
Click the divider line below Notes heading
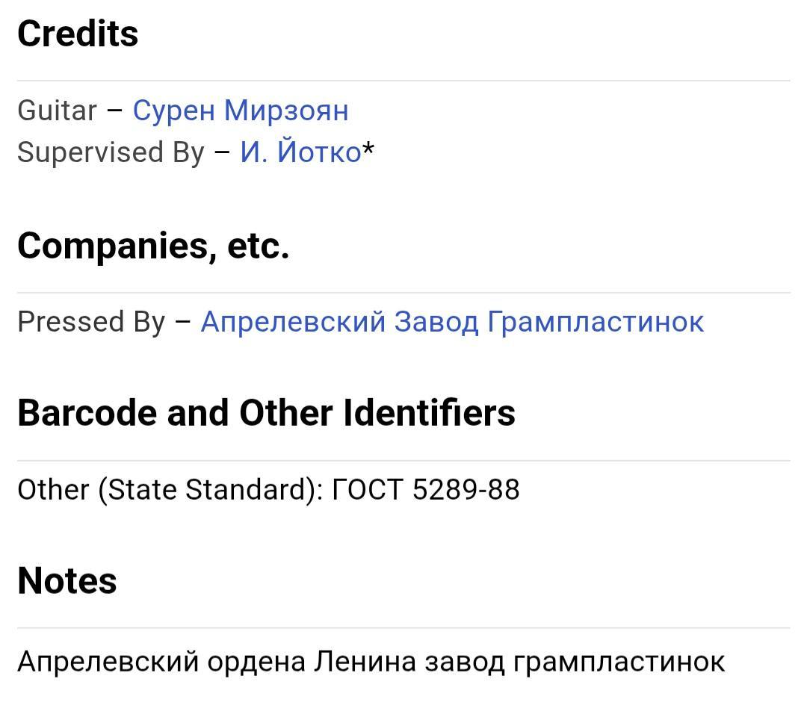[403, 628]
